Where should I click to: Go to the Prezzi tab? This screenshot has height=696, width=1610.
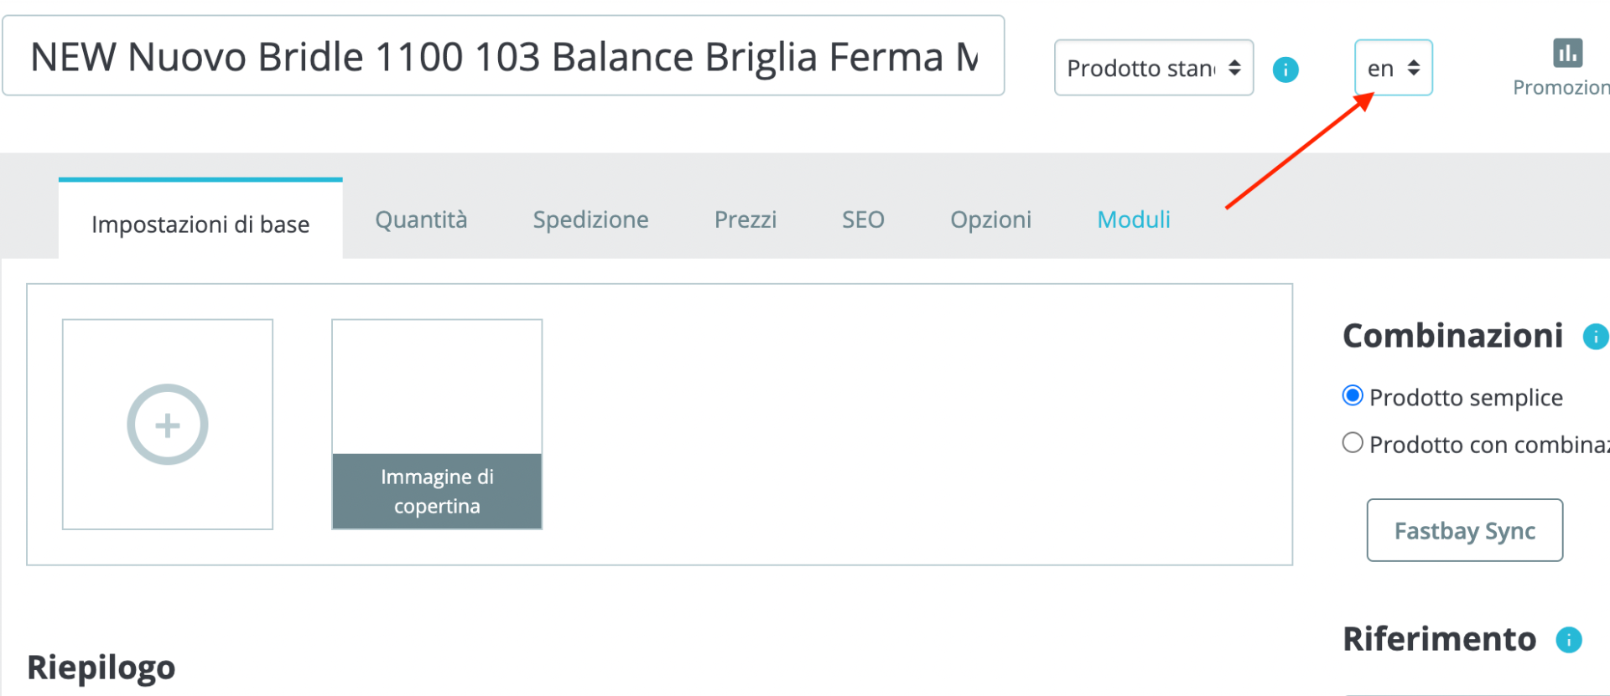pos(745,219)
